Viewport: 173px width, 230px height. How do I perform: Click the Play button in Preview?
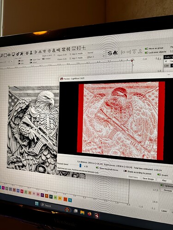[x=164, y=181]
